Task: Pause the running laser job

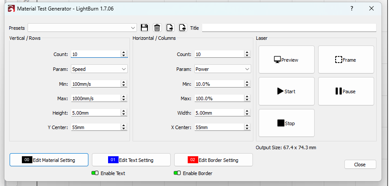Action: tap(346, 91)
